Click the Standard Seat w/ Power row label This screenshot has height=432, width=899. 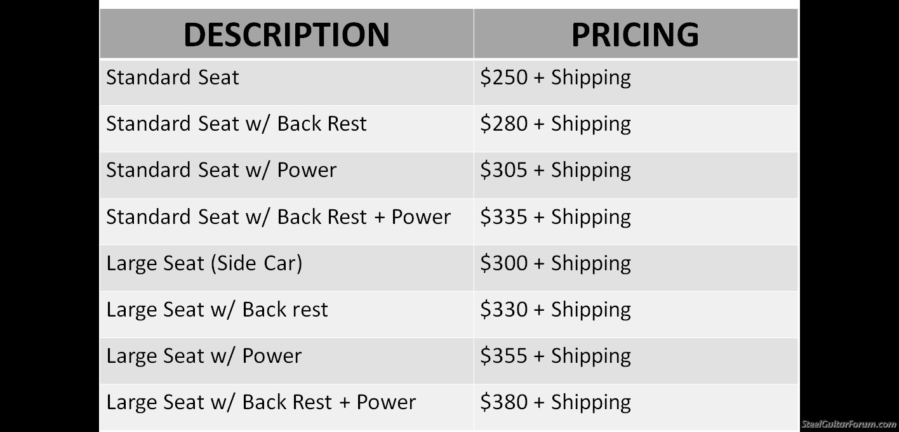(221, 170)
